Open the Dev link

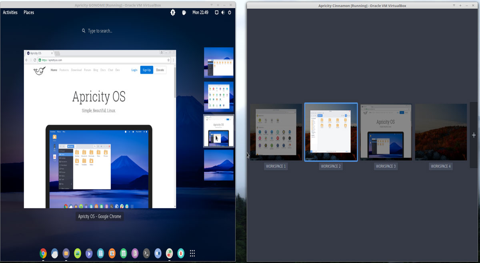pos(118,70)
